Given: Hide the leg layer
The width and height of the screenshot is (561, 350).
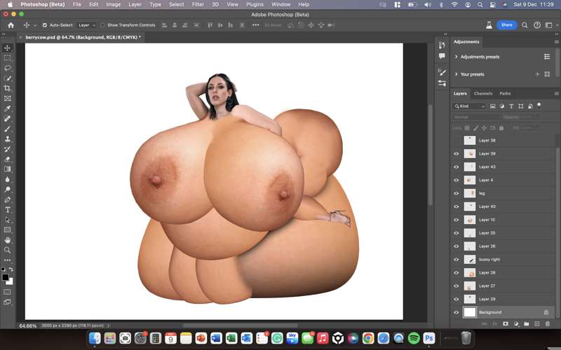Looking at the screenshot, I should click(x=457, y=193).
